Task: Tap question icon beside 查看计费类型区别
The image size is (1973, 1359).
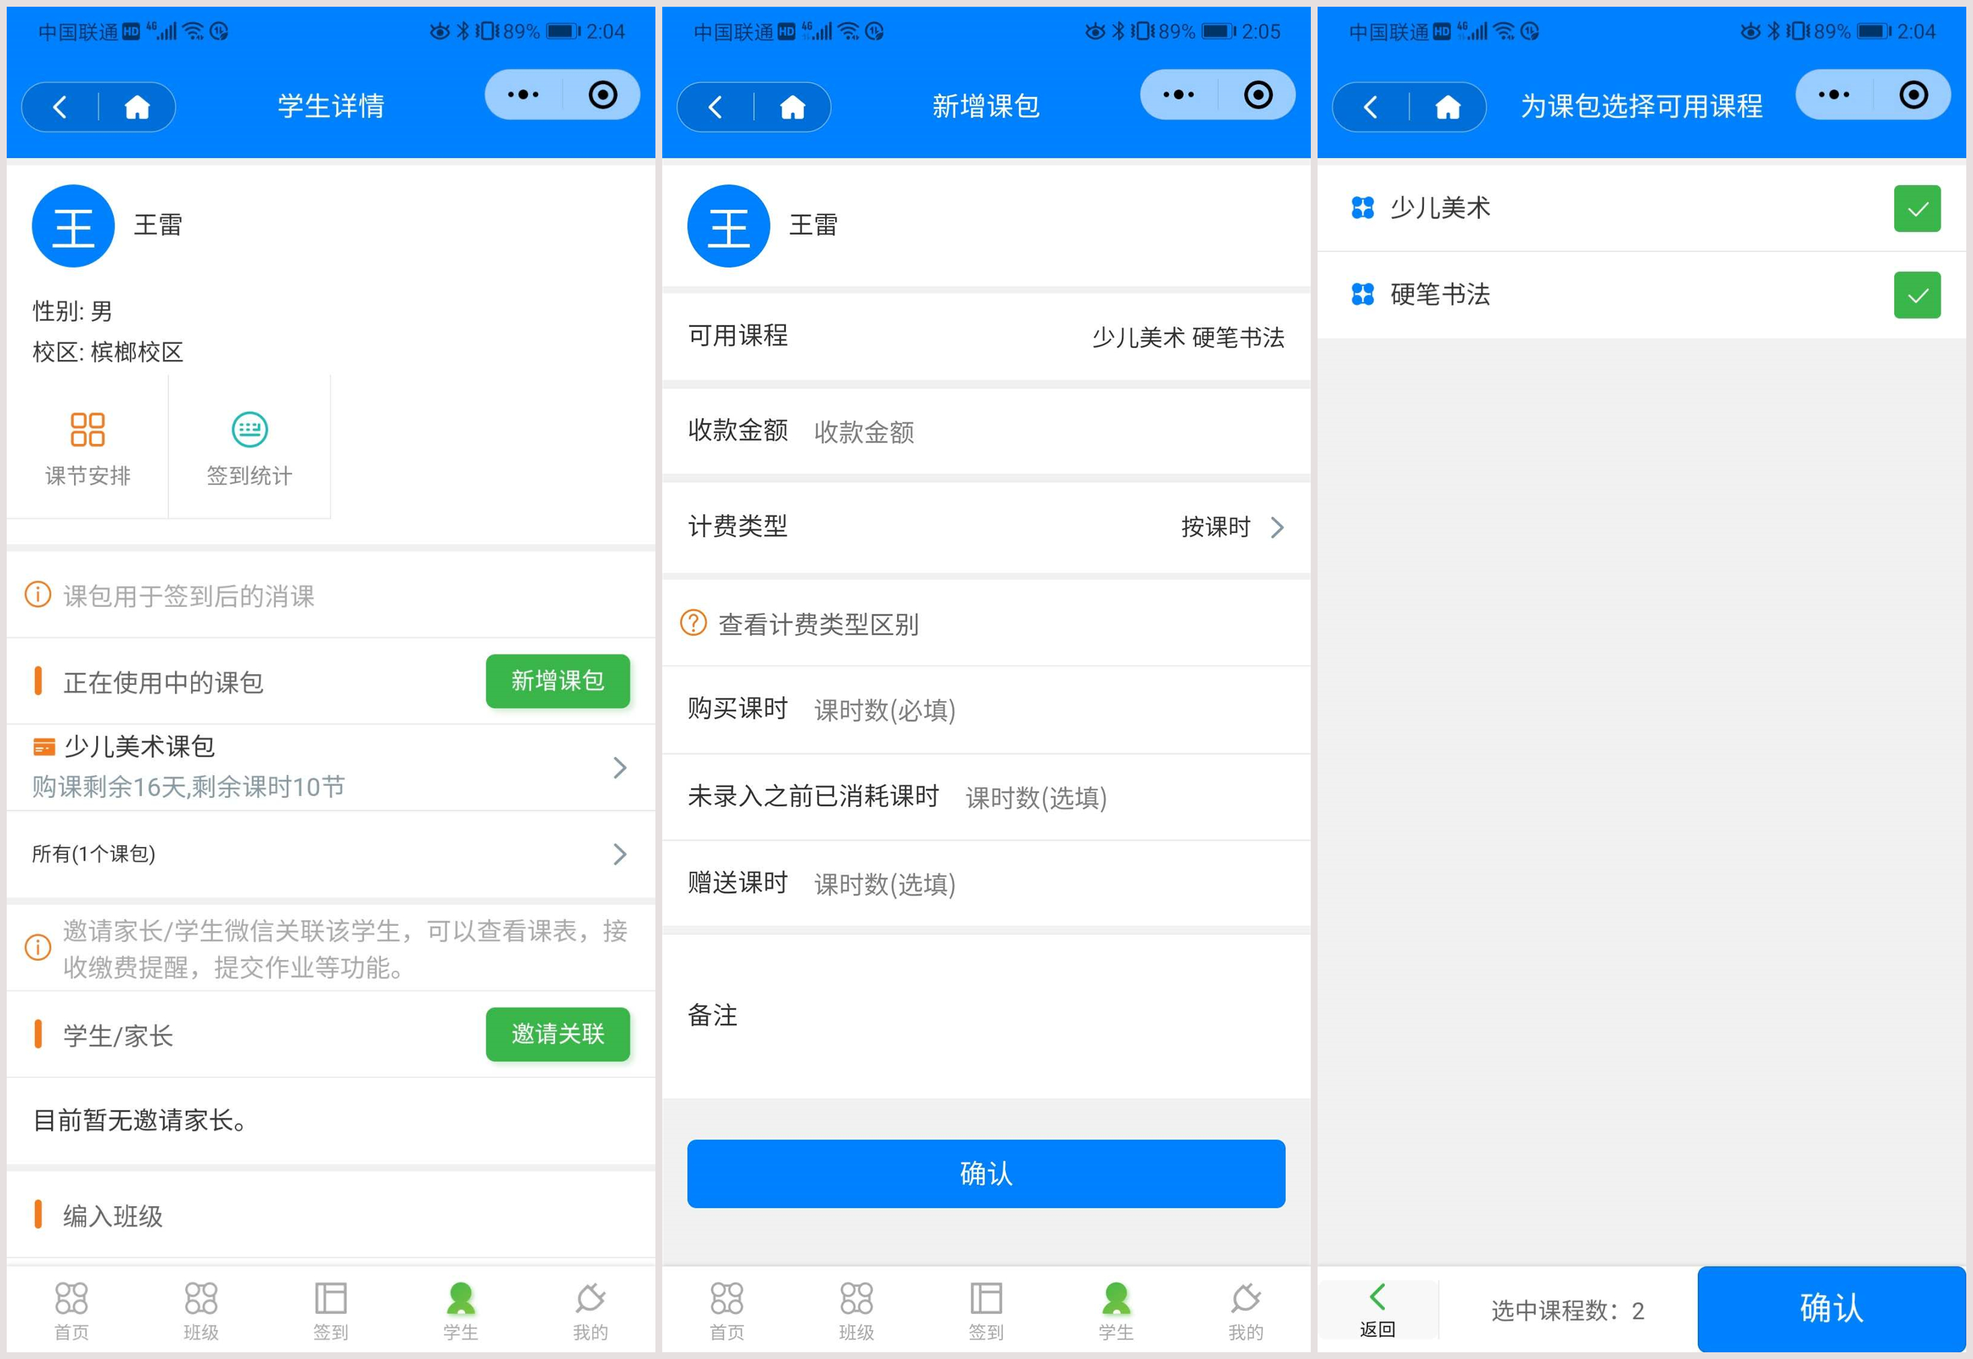Action: (x=693, y=622)
